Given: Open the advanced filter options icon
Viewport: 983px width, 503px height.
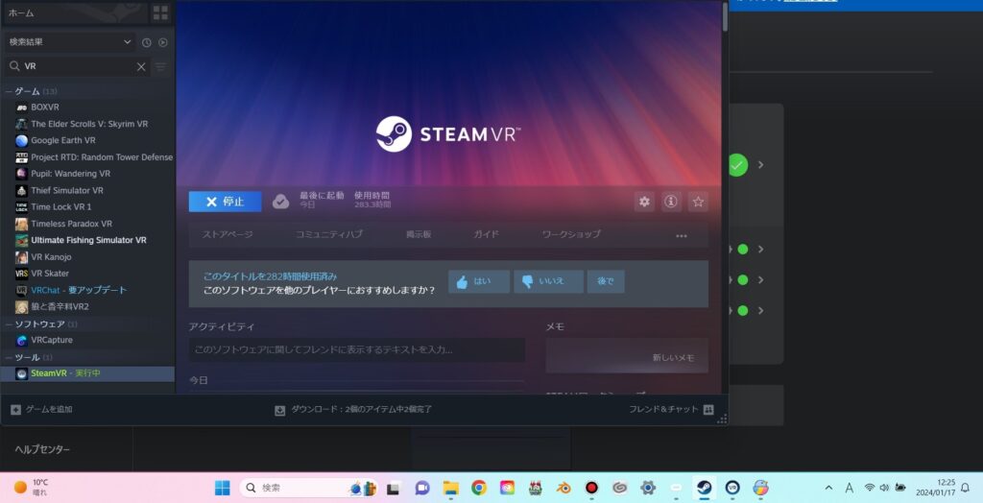Looking at the screenshot, I should pos(161,67).
